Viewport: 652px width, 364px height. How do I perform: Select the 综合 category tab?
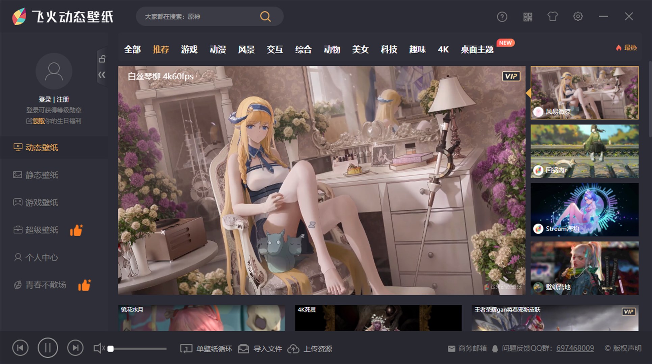coord(303,50)
